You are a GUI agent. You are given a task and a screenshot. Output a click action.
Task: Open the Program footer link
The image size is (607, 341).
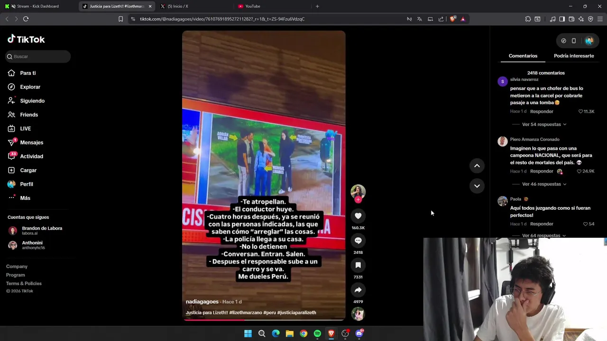16,275
